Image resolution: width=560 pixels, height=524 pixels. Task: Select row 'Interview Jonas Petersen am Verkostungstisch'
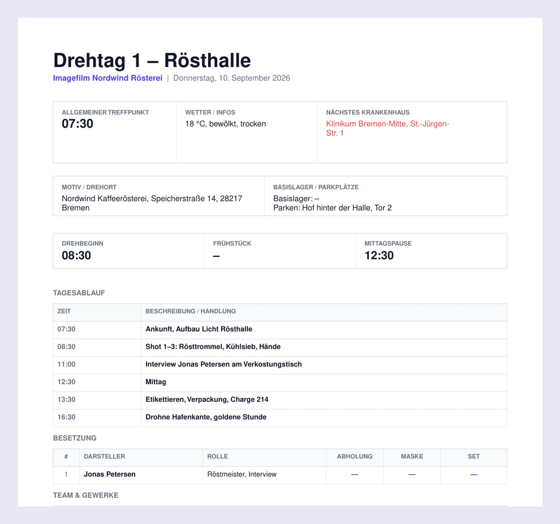pos(280,365)
